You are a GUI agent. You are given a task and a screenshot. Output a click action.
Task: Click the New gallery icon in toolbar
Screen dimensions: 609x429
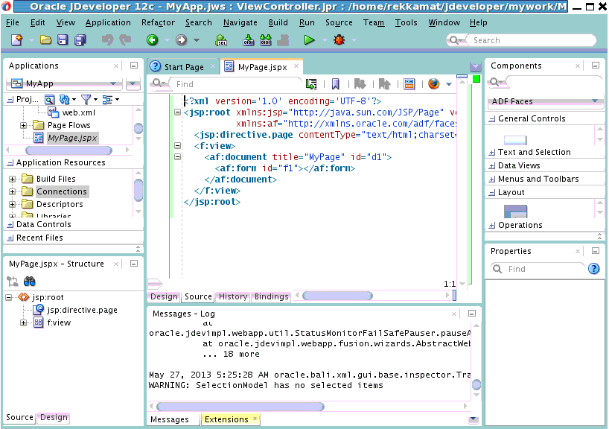point(16,39)
